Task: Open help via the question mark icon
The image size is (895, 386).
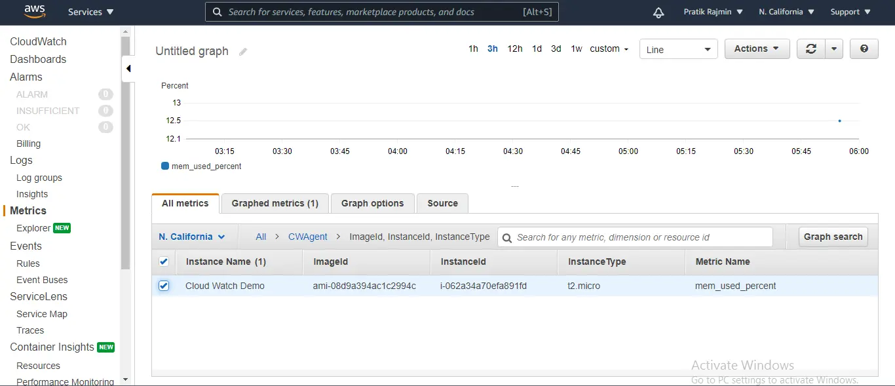Action: pyautogui.click(x=864, y=49)
